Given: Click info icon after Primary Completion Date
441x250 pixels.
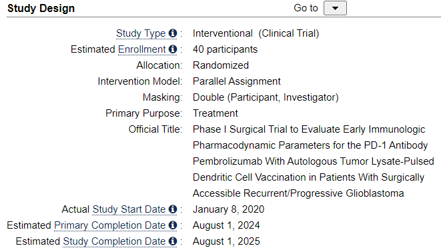Looking at the screenshot, I should (173, 225).
